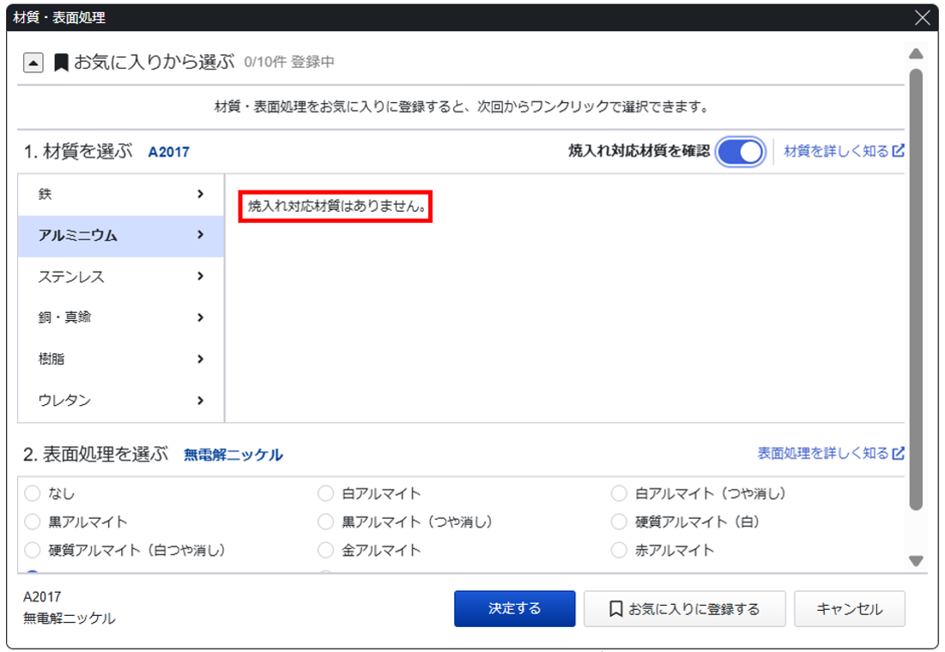Choose 赤アルマイト radio button
The image size is (945, 652).
point(619,550)
